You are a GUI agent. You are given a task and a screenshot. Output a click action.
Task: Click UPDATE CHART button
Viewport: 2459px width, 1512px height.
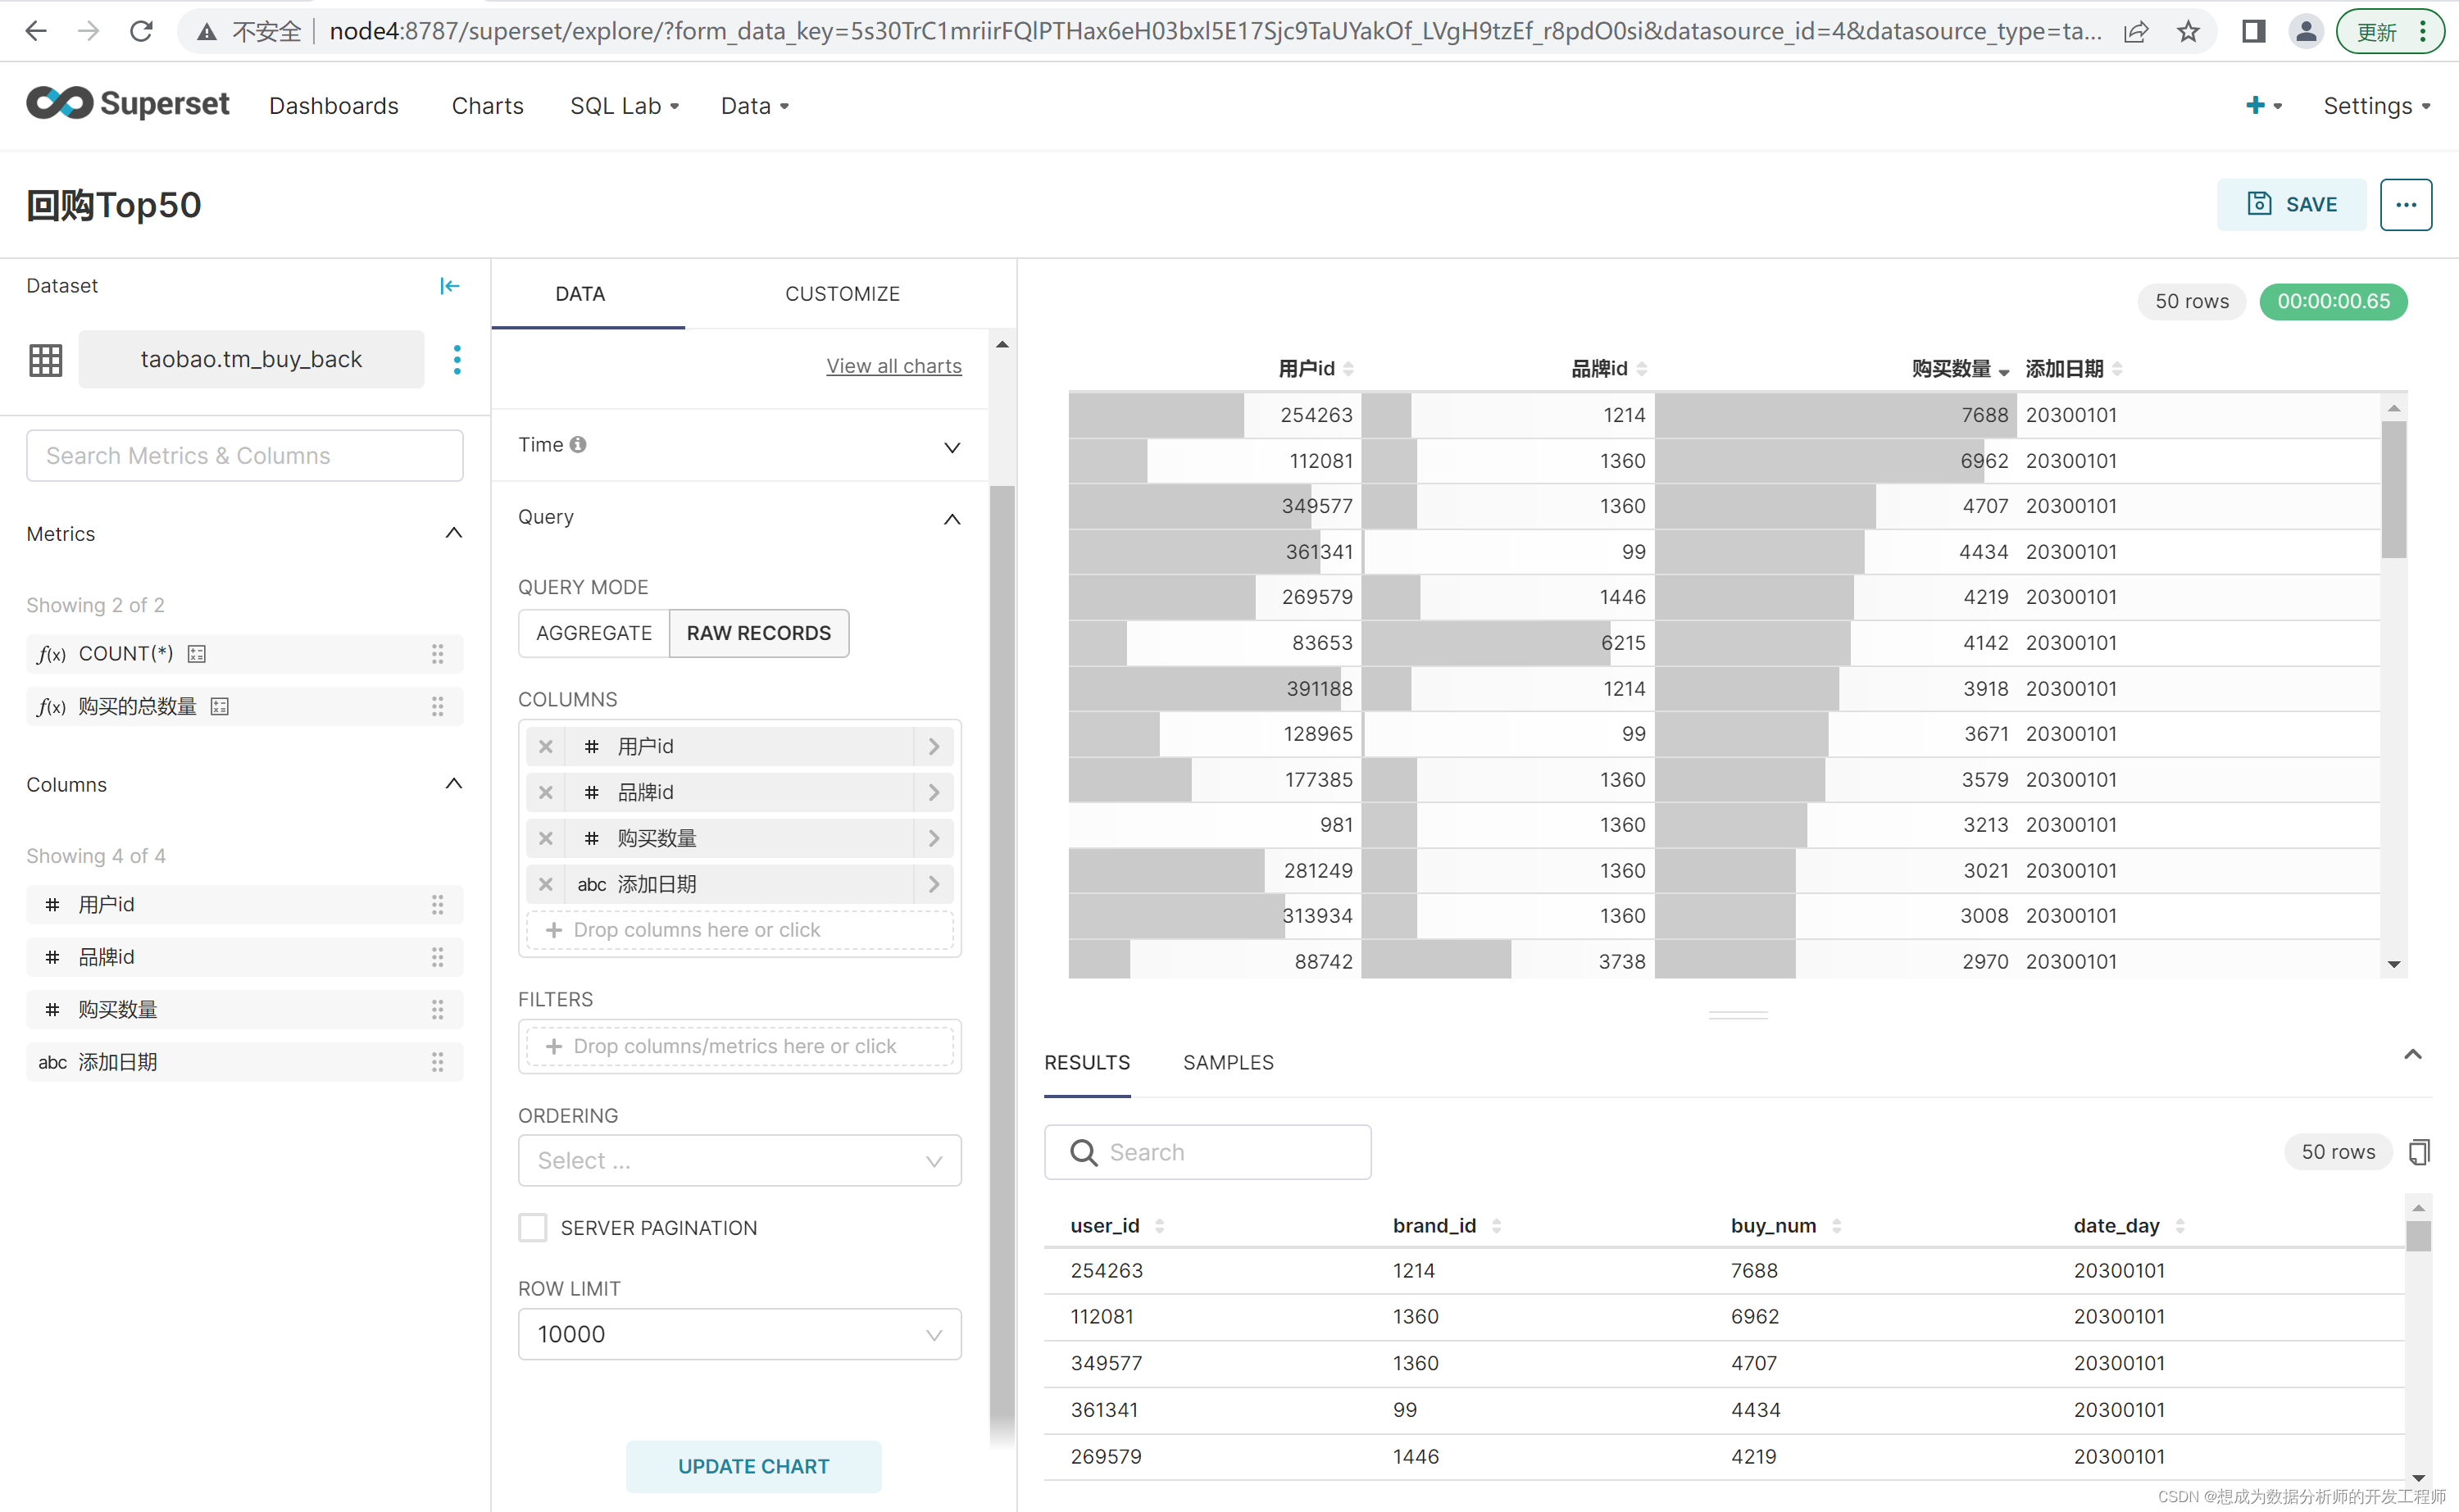(x=753, y=1464)
